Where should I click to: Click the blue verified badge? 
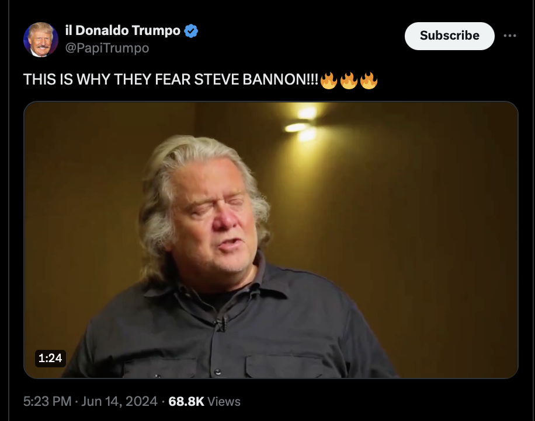(x=191, y=31)
